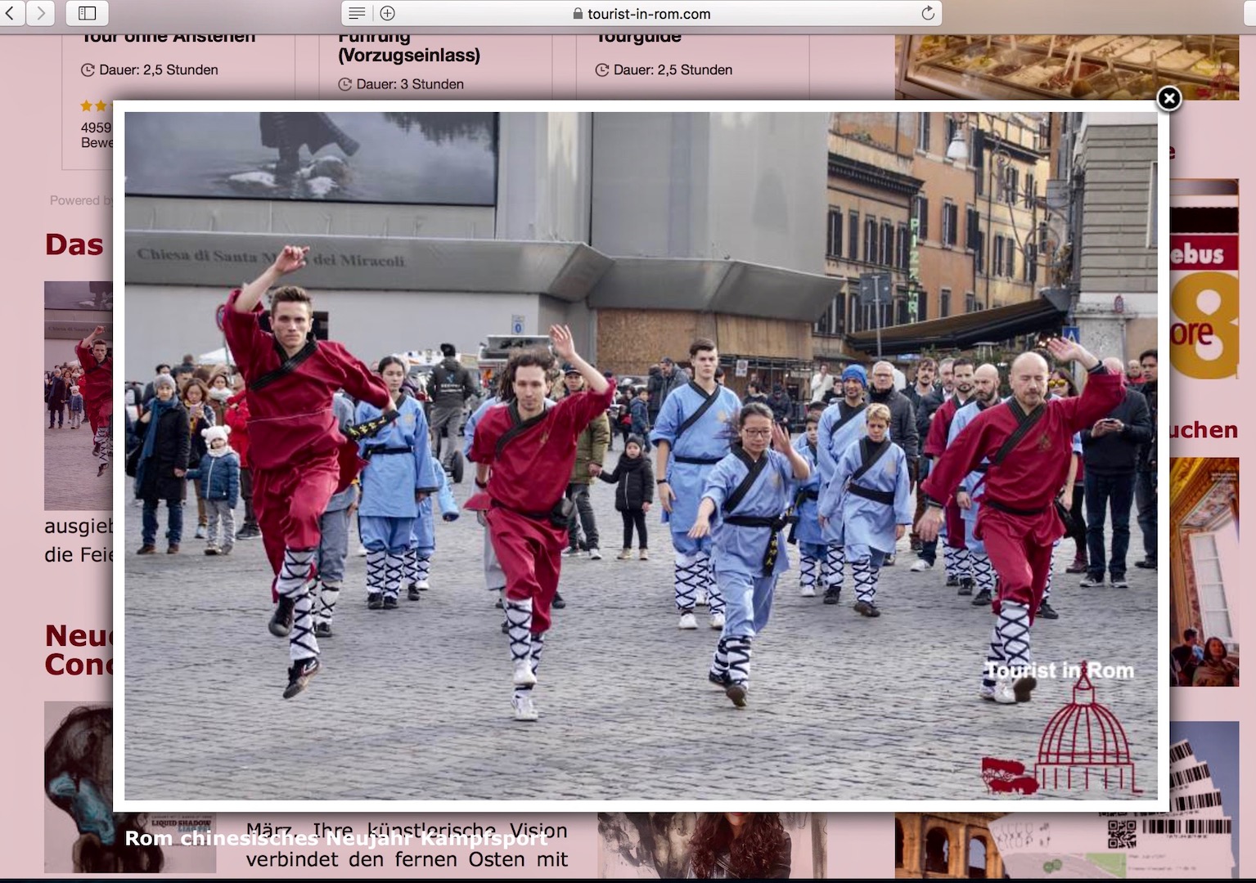Go back using Safari's back arrow
The image size is (1256, 883).
point(11,13)
